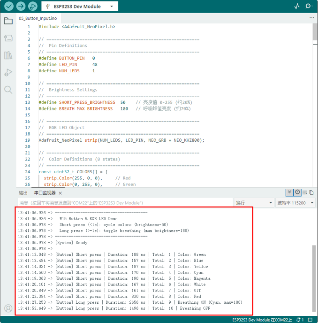
Task: Open the Debug panel in the sidebar
Action: click(x=8, y=72)
